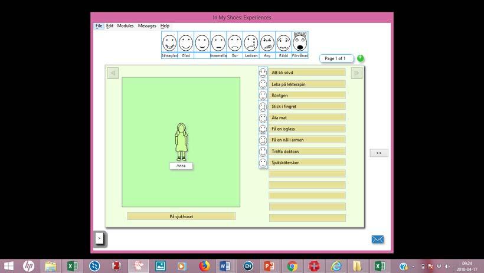Select the Att bli sövd entry

[x=307, y=73]
